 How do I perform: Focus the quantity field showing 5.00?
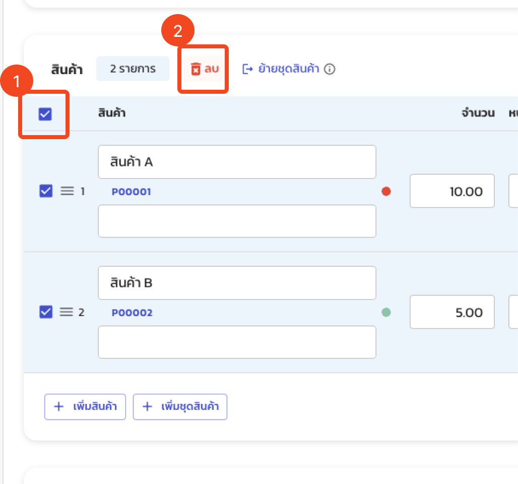(452, 313)
